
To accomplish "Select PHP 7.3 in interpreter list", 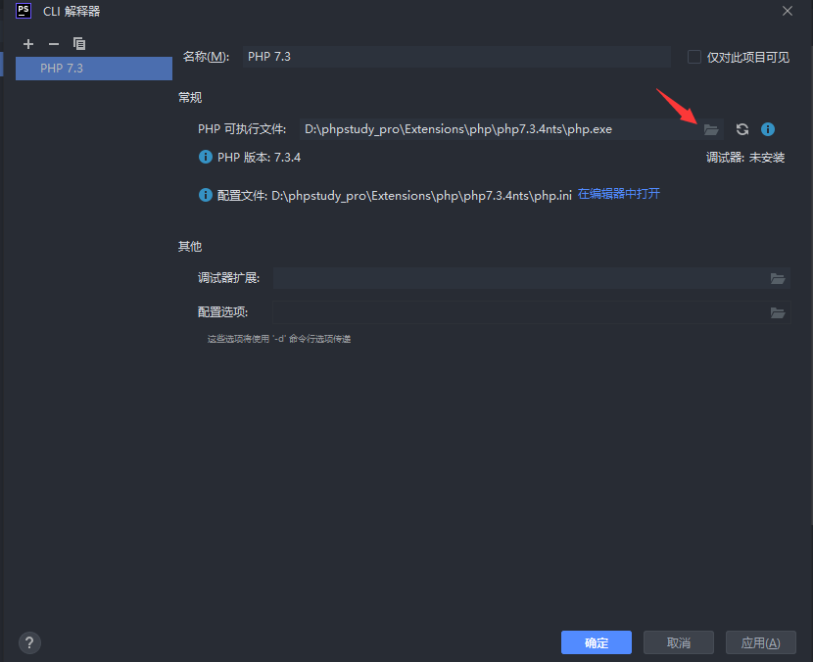I will point(93,68).
